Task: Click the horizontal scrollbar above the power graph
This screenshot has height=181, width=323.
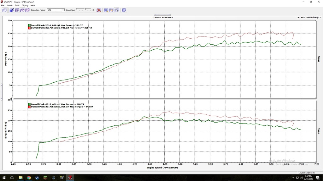Action: (x=161, y=14)
